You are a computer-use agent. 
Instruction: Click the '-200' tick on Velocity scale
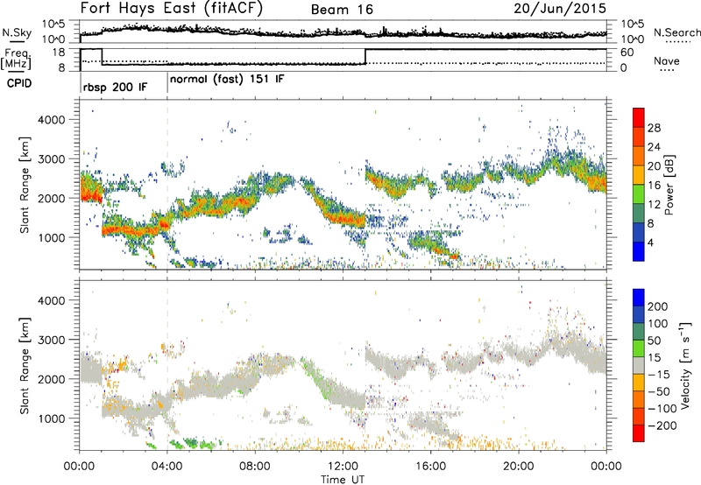pos(662,425)
